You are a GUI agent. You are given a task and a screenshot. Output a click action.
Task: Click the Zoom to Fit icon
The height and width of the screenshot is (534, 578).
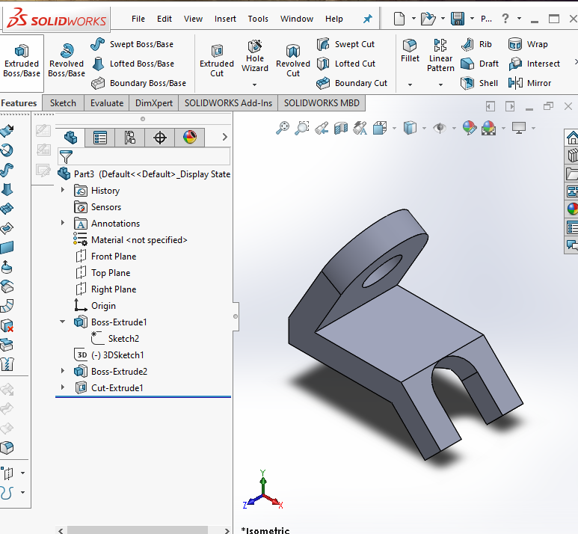click(x=283, y=128)
